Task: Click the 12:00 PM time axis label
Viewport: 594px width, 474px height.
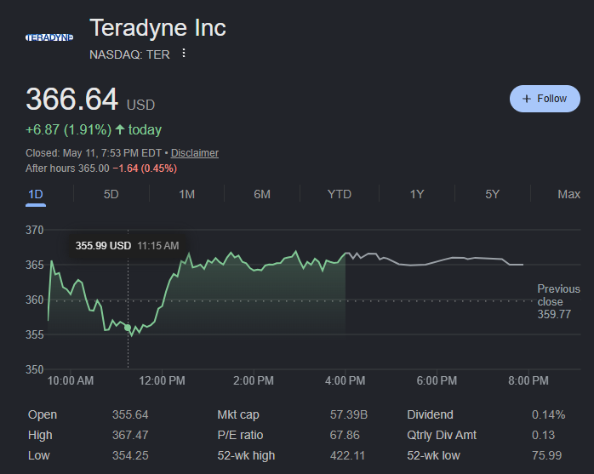Action: [x=162, y=380]
